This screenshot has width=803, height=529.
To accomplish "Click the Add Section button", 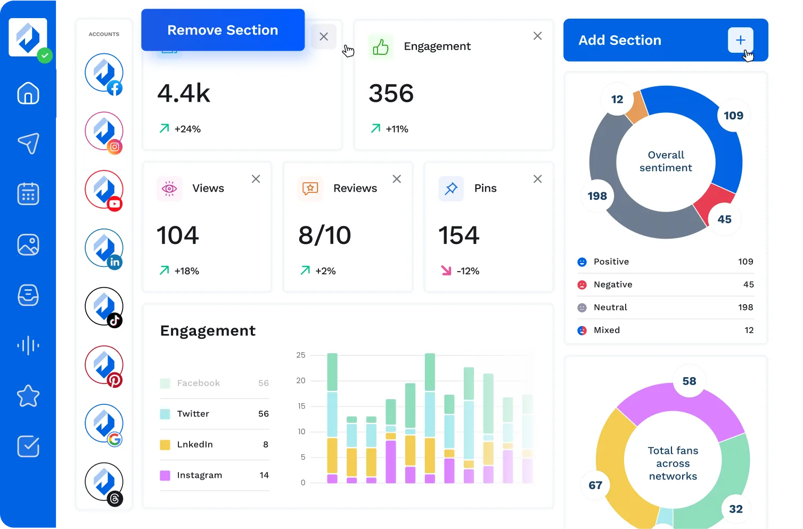I will (666, 40).
